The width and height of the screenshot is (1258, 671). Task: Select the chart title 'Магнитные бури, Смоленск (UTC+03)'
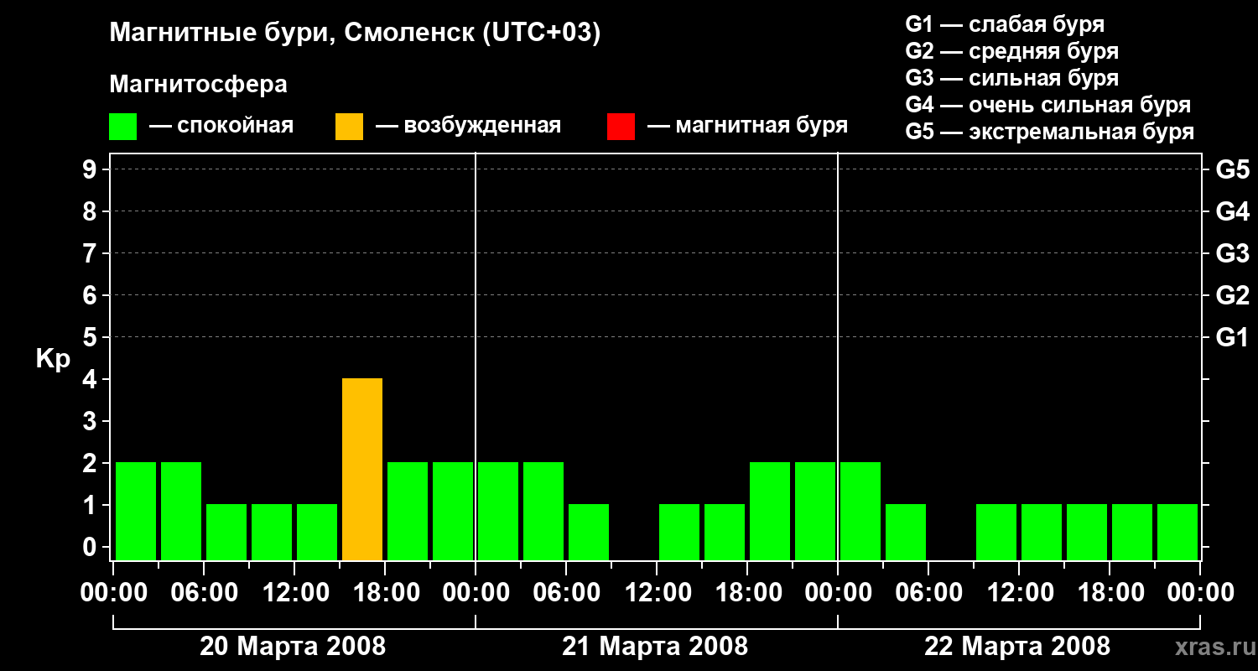click(355, 34)
